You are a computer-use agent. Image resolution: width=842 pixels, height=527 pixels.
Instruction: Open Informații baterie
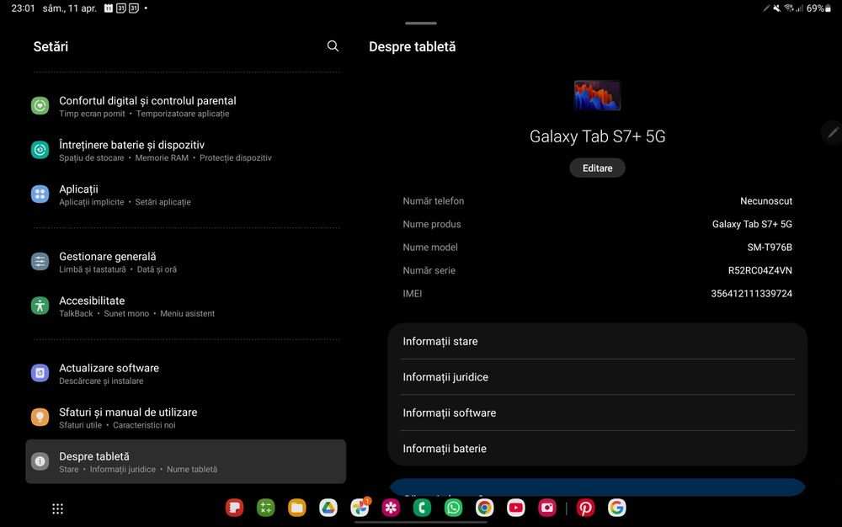point(597,449)
